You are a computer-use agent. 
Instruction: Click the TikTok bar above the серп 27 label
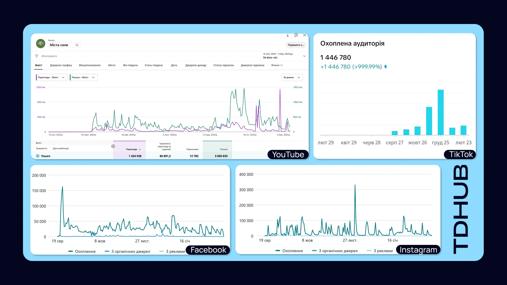(x=395, y=133)
